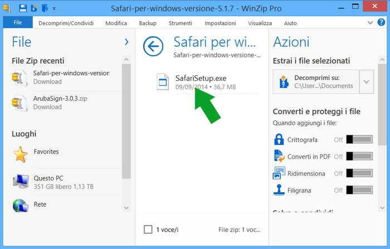Click the Filigrana stamp icon
Screen dimensions: 390x249
pyautogui.click(x=279, y=190)
